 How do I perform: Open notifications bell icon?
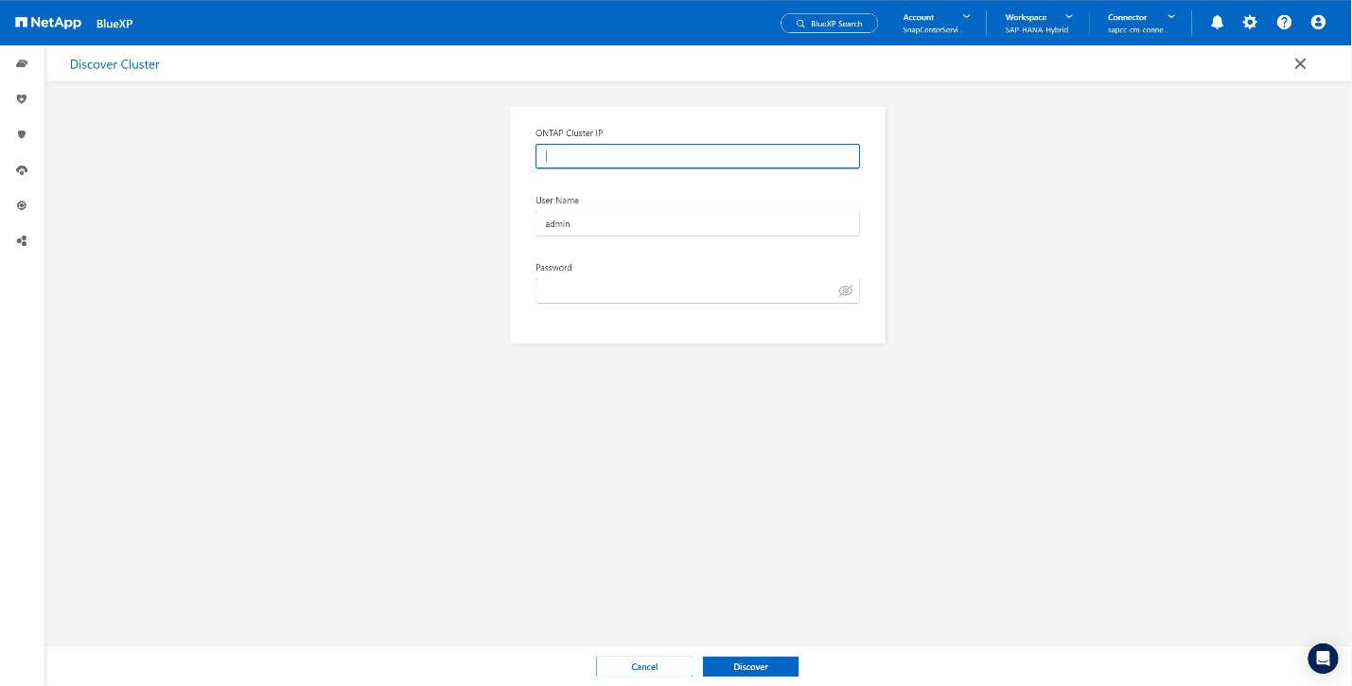point(1218,22)
